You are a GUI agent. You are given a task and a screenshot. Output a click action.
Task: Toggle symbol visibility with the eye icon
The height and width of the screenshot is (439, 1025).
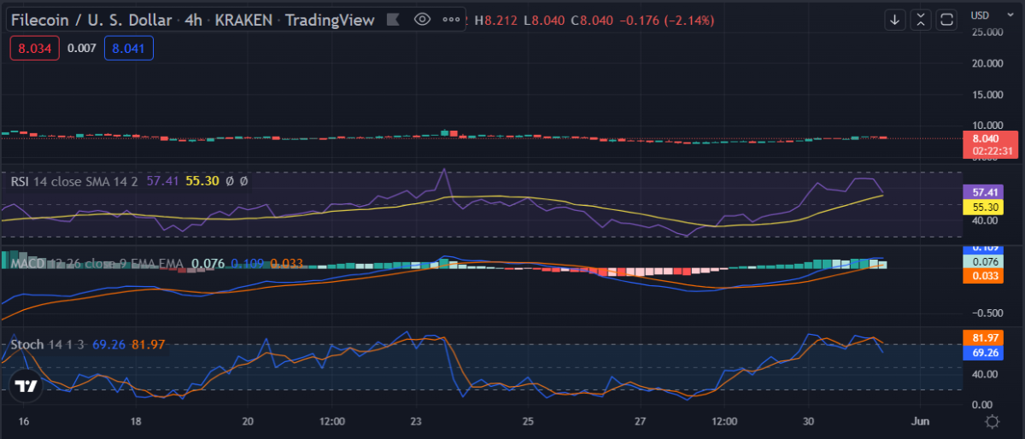422,19
